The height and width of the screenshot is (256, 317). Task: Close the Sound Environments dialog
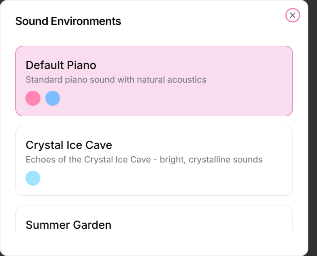(x=292, y=15)
